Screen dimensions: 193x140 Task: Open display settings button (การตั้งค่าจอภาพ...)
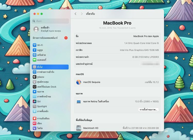(x=148, y=110)
